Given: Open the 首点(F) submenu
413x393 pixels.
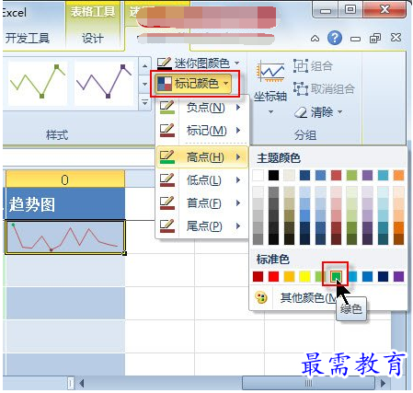Looking at the screenshot, I should pos(202,202).
